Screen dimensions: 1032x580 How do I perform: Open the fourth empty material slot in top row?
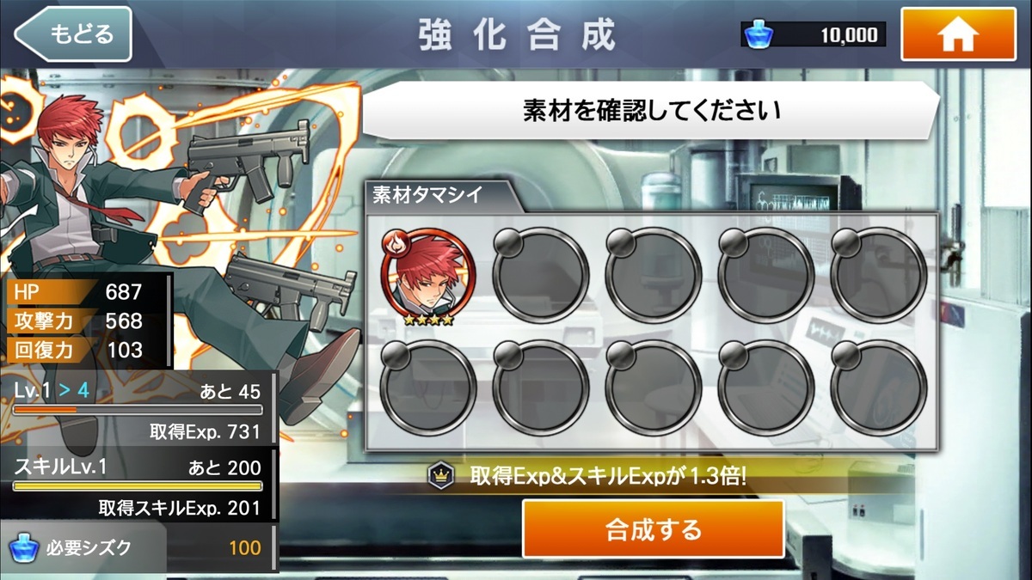coord(766,275)
